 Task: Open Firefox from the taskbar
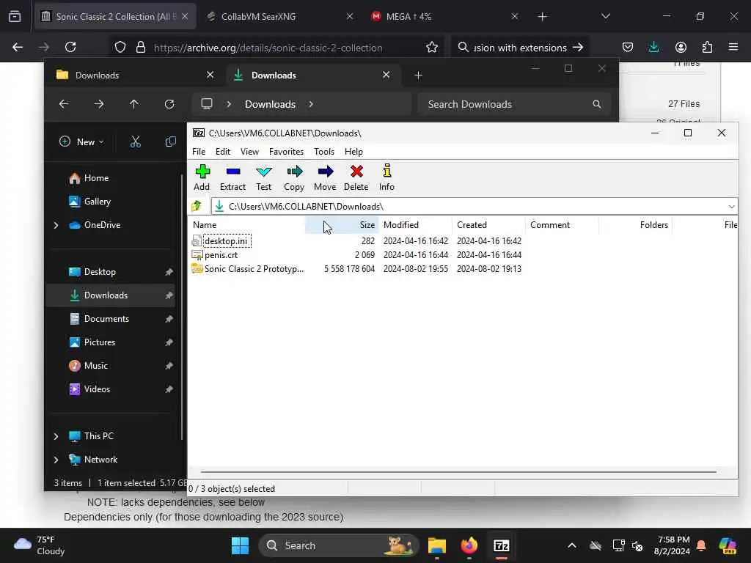pos(469,545)
